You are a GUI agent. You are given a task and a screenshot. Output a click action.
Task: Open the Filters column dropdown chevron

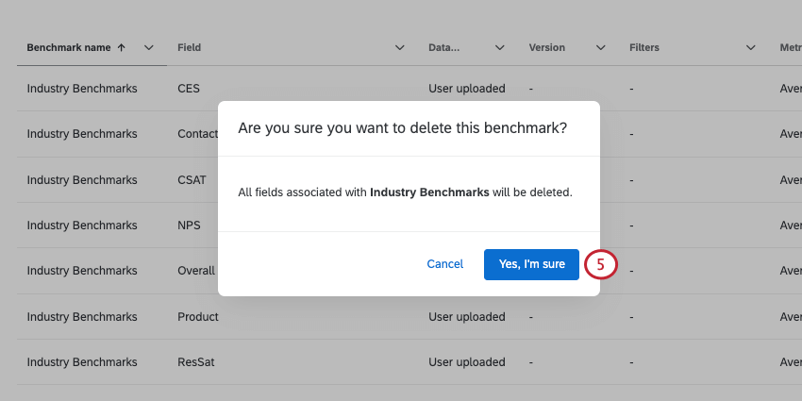[x=751, y=47]
